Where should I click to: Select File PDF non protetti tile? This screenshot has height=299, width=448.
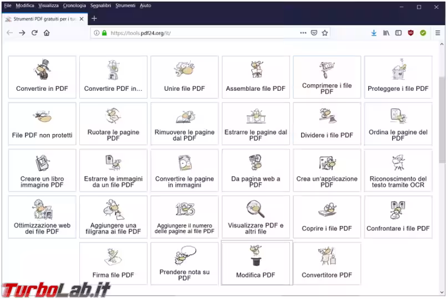42,124
